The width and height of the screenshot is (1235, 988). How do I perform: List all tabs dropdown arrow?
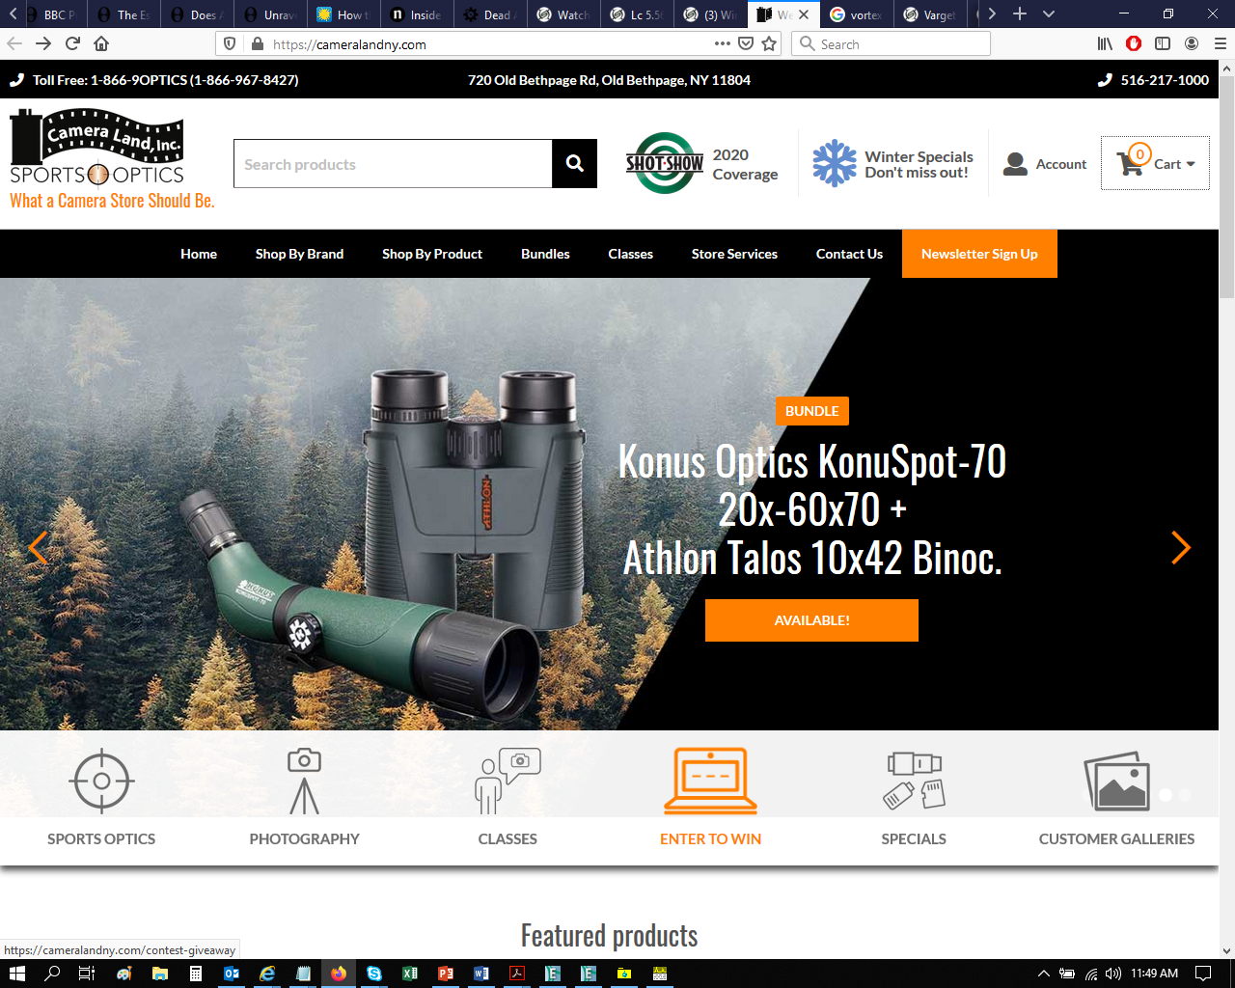tap(1049, 14)
